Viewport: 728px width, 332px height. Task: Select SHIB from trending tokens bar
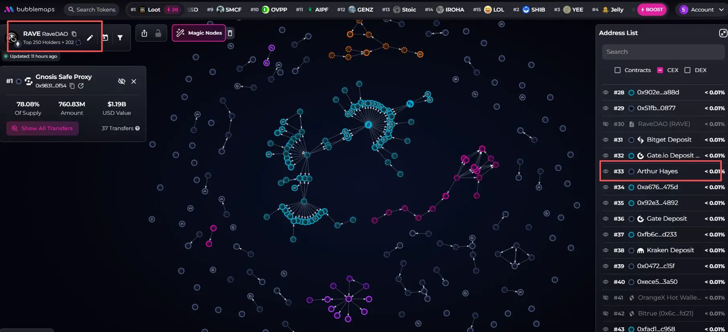(x=534, y=10)
